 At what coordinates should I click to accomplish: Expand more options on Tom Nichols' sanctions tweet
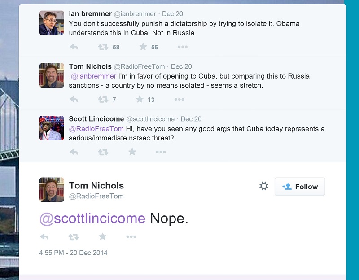coord(179,100)
